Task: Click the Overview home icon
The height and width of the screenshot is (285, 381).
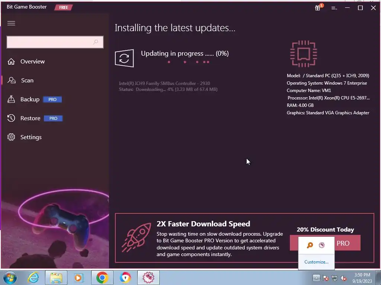Action: pyautogui.click(x=11, y=62)
